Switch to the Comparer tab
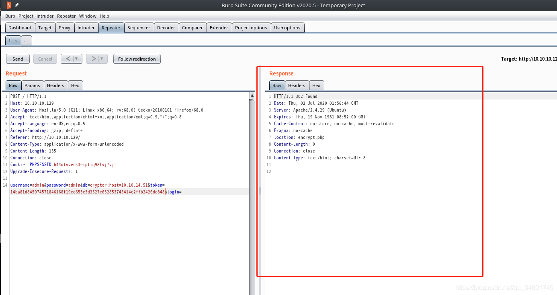The image size is (557, 295). click(192, 28)
